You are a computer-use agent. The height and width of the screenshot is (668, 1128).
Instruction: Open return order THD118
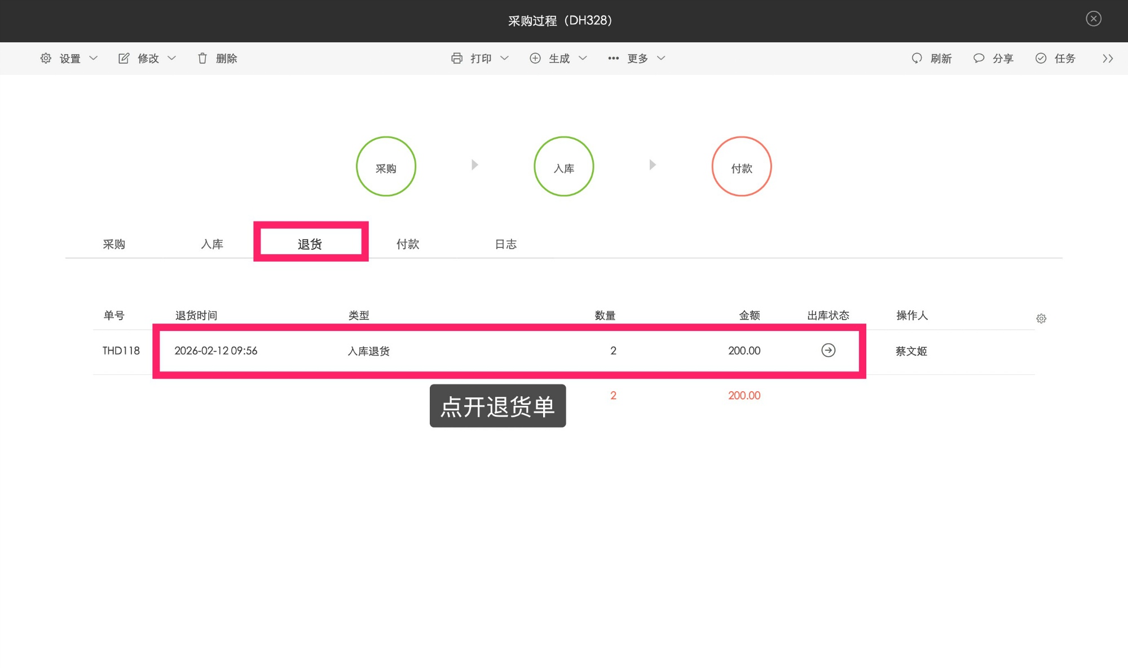121,351
